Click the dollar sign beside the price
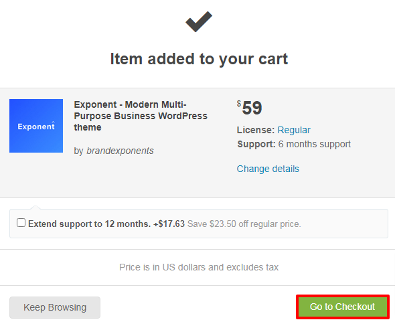This screenshot has height=326, width=395. pos(239,104)
